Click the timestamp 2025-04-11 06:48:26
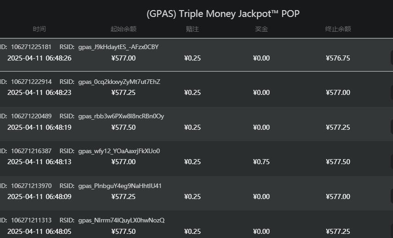Screen dimensions: 393x238 (39, 58)
